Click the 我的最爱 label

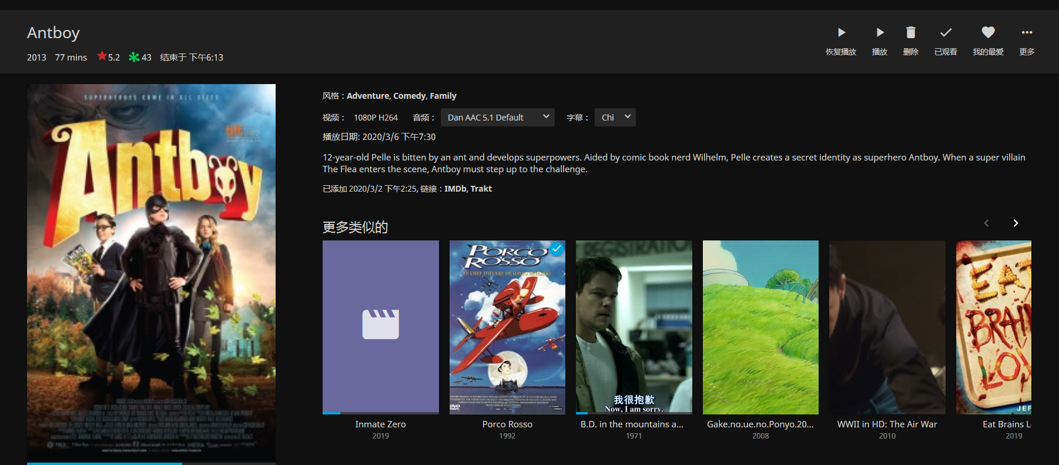click(x=988, y=52)
